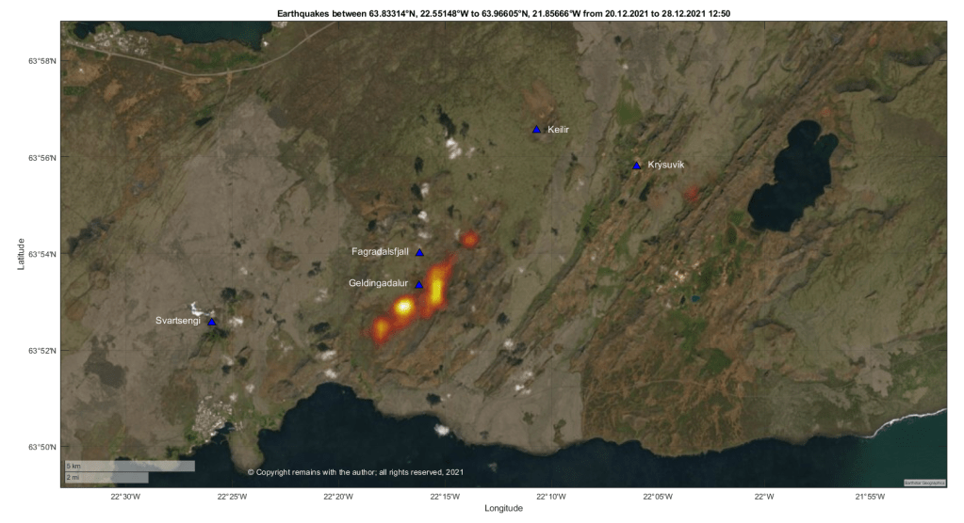Select the Geldingadalur blue triangle marker
Image resolution: width=964 pixels, height=523 pixels.
pyautogui.click(x=419, y=284)
